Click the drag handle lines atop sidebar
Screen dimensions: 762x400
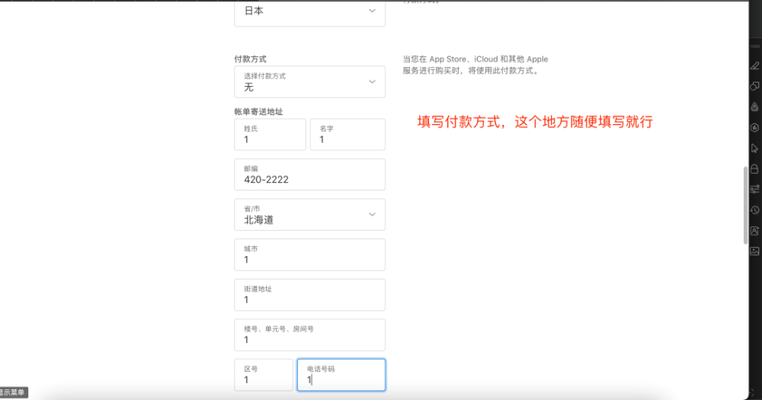pos(754,46)
